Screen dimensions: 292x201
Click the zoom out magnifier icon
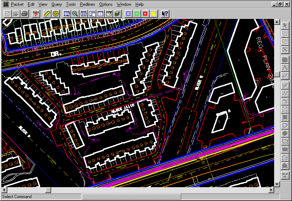pyautogui.click(x=75, y=13)
